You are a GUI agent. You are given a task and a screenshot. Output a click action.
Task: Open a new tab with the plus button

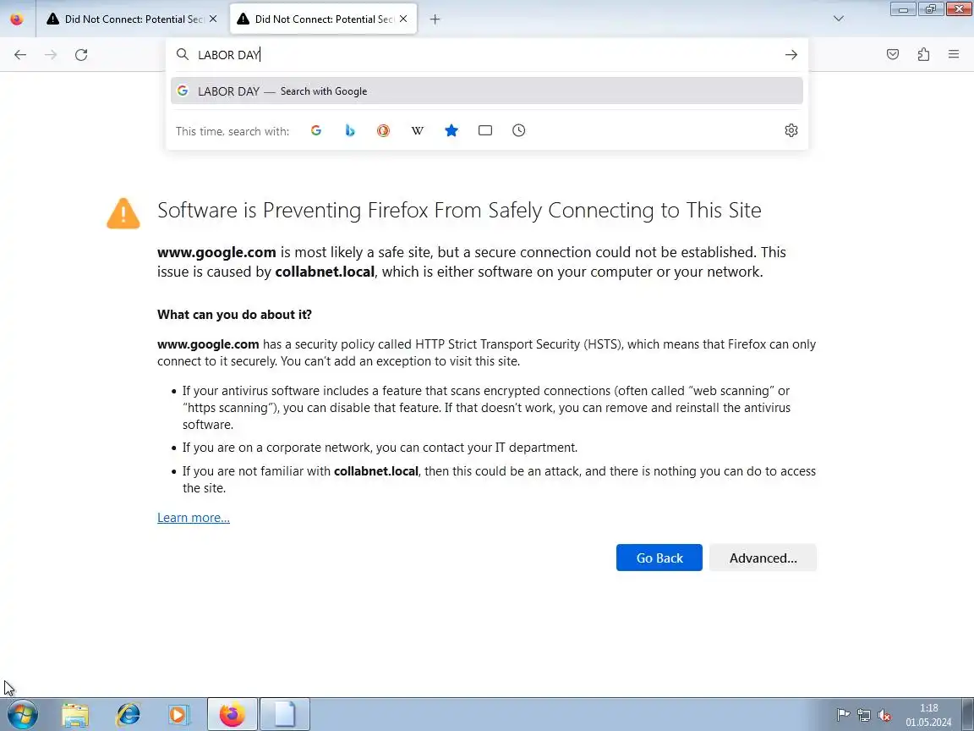435,19
